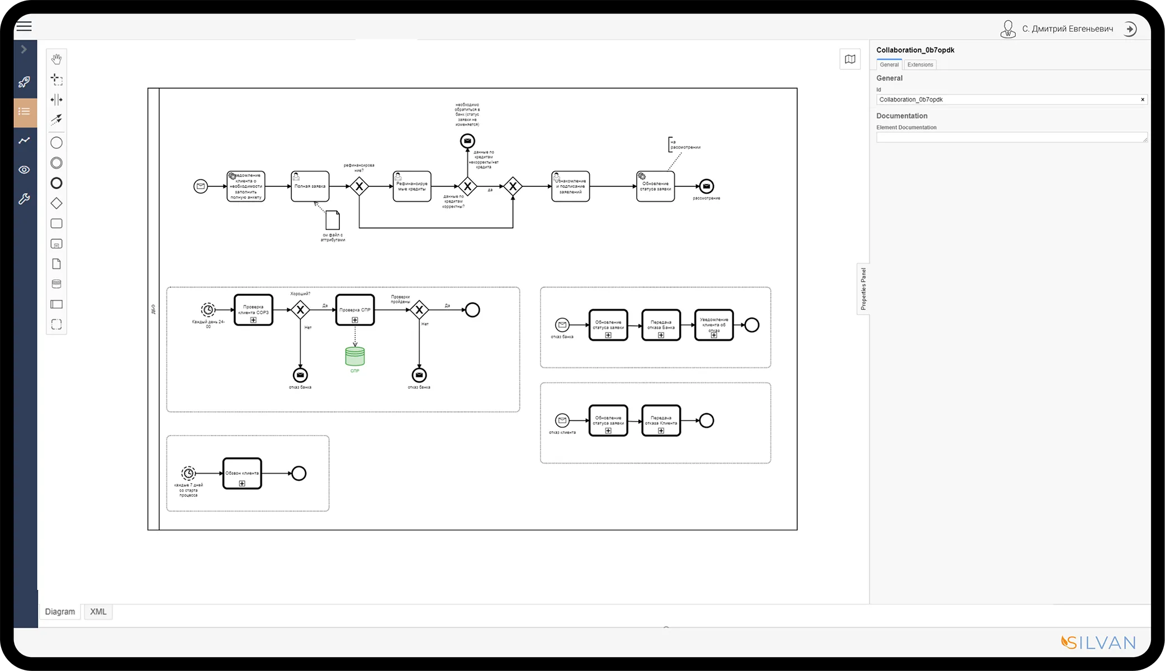Viewport: 1165px width, 671px height.
Task: Create a gateway diamond from palette
Action: pyautogui.click(x=56, y=203)
